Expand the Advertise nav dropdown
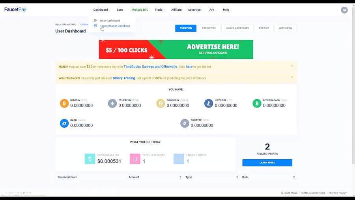This screenshot has width=355, height=200. (x=195, y=10)
